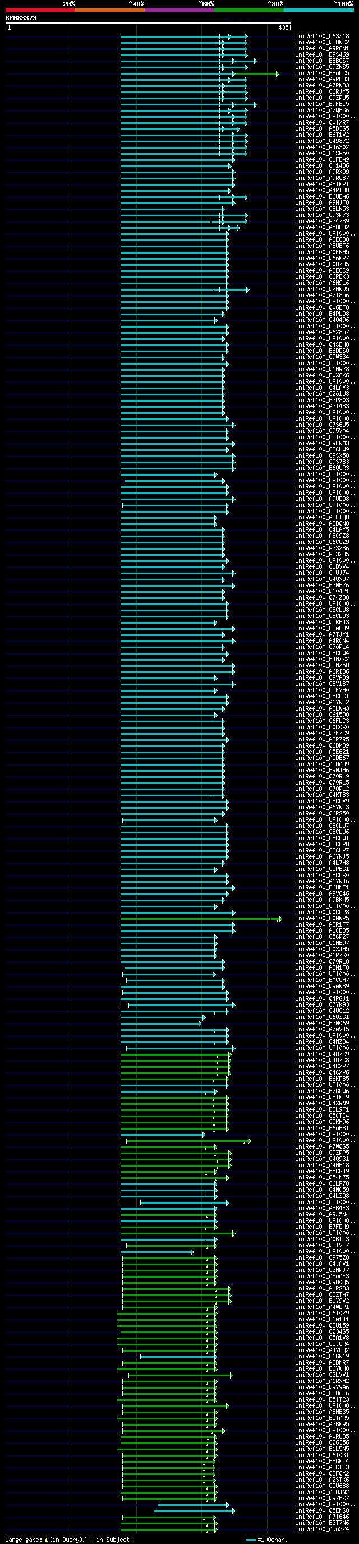Open hit UniRef100_P61031
Viewport: 359px width, 1544px height.
pos(322,1455)
